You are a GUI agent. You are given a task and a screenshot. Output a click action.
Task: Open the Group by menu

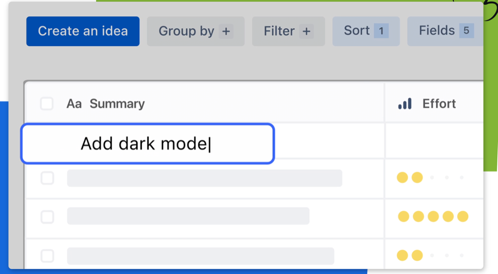click(195, 31)
